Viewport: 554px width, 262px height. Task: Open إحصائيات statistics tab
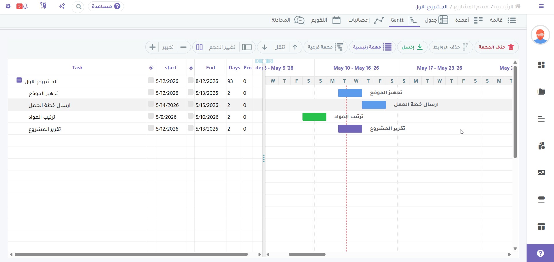pyautogui.click(x=366, y=20)
